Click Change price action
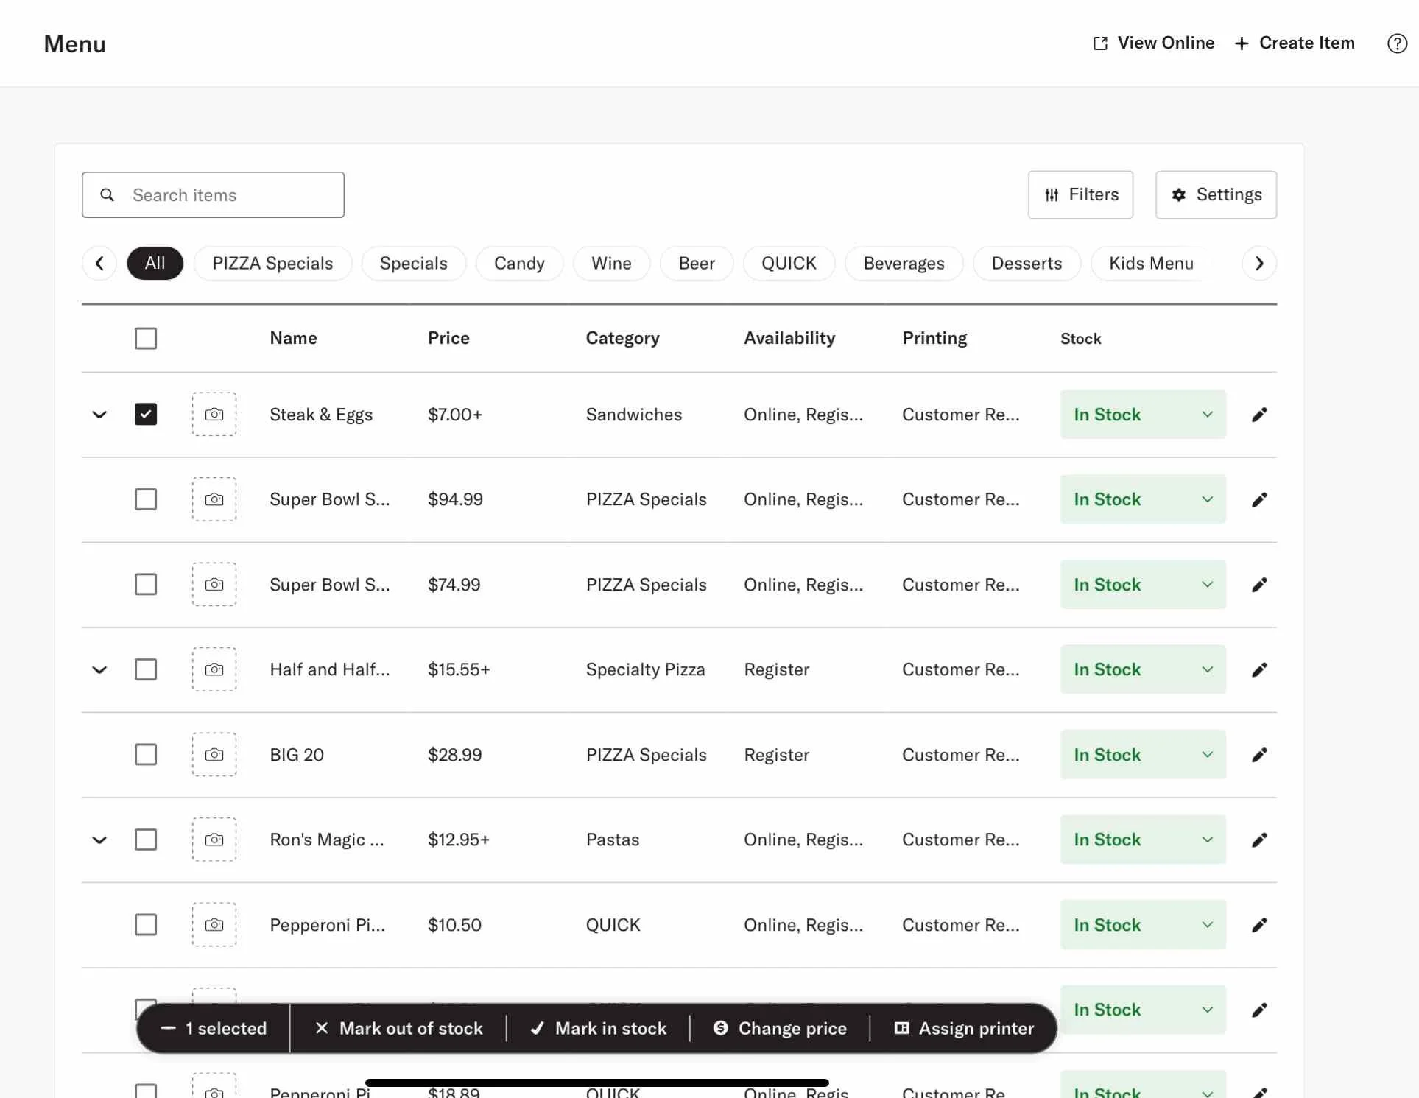The height and width of the screenshot is (1098, 1419). (780, 1029)
